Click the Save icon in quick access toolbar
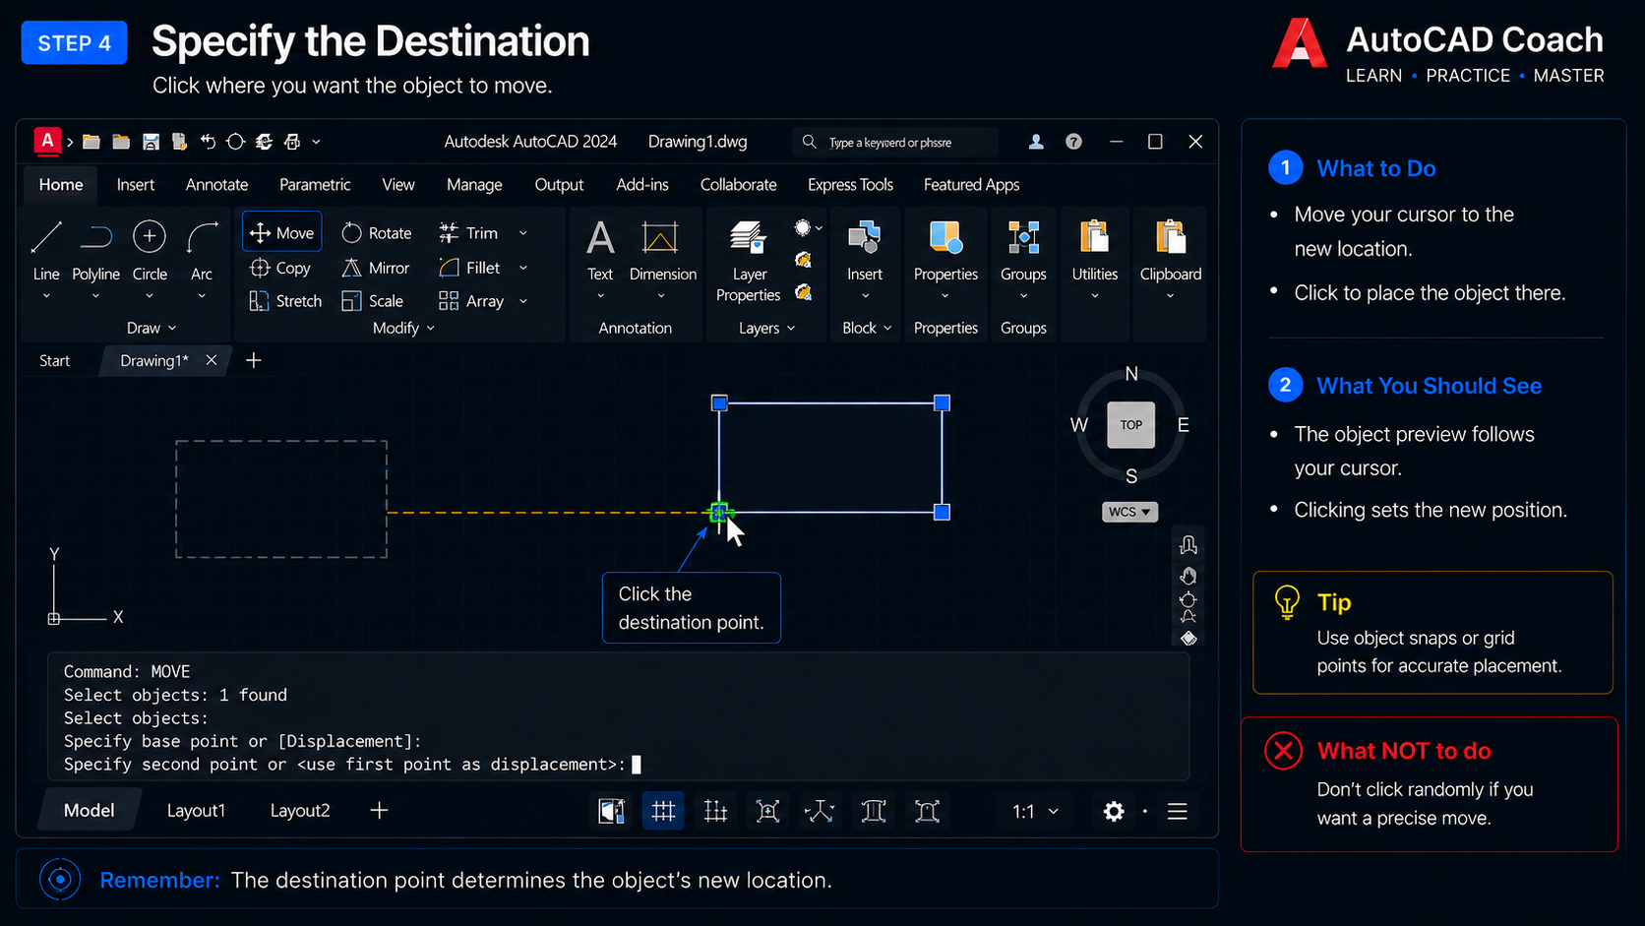 [x=151, y=142]
